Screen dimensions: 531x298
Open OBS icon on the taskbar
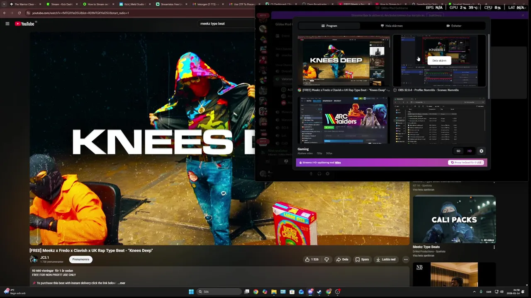click(x=338, y=292)
